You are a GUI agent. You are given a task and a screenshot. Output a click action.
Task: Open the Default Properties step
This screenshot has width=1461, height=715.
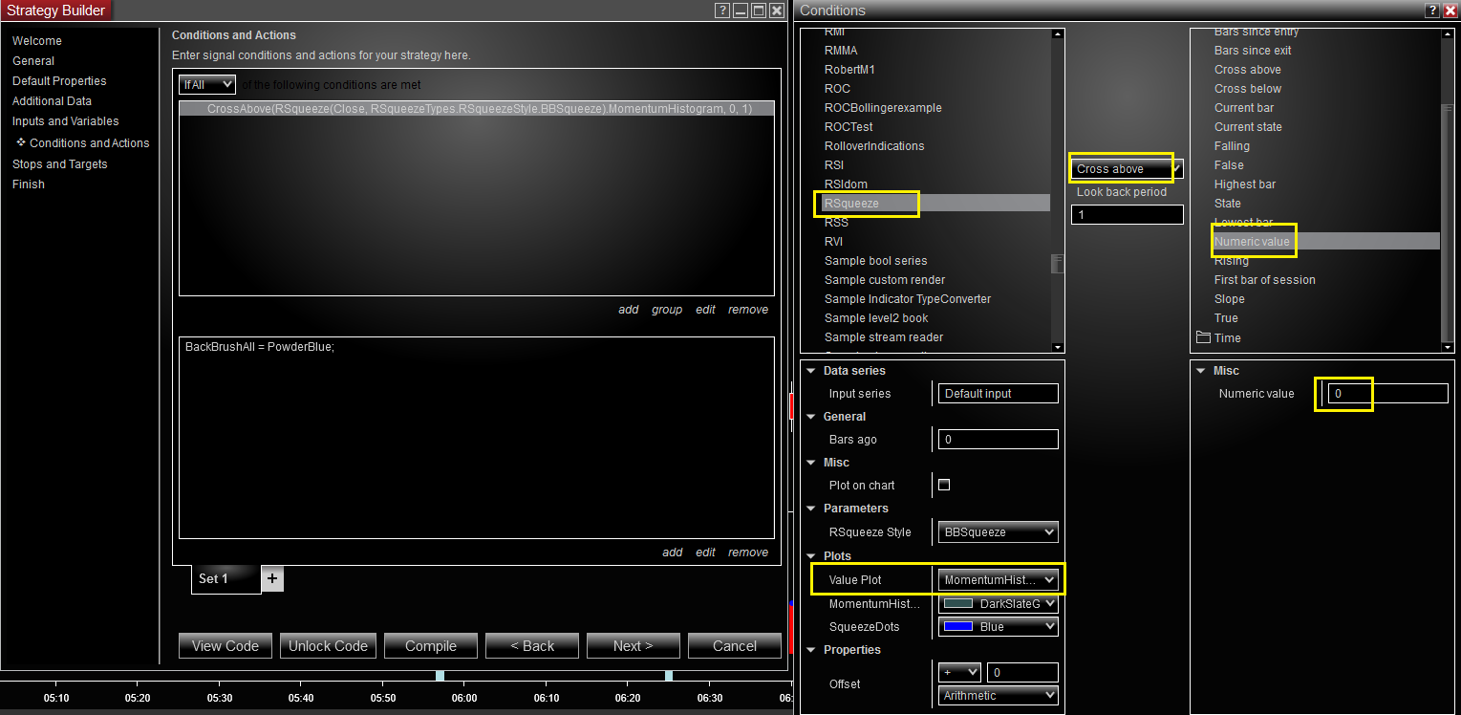pos(59,81)
